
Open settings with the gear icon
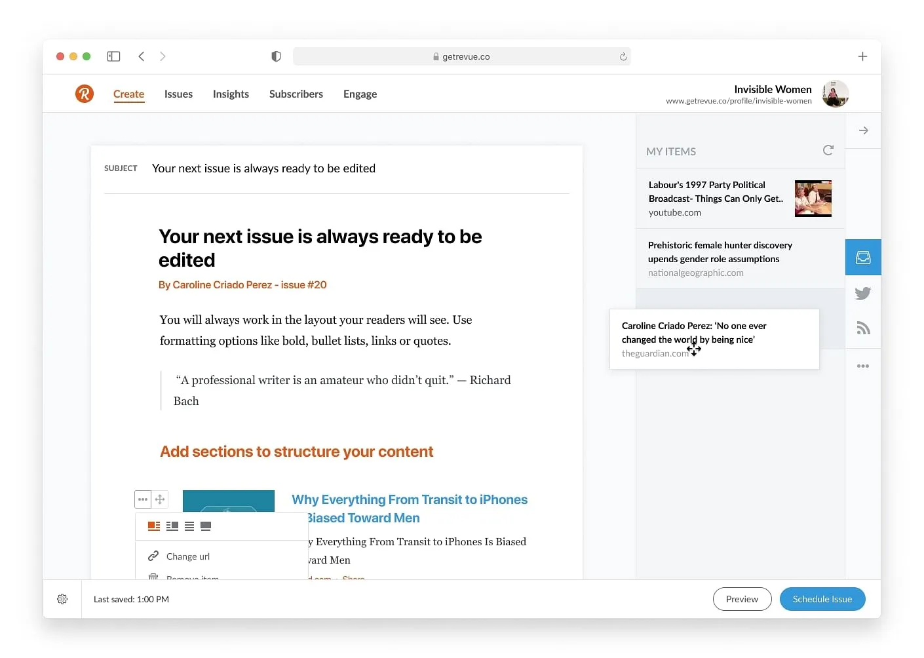point(62,599)
